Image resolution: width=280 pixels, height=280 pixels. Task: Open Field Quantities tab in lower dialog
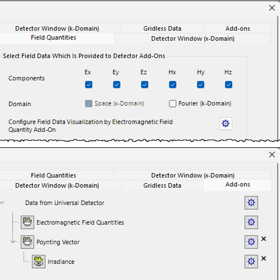(53, 175)
